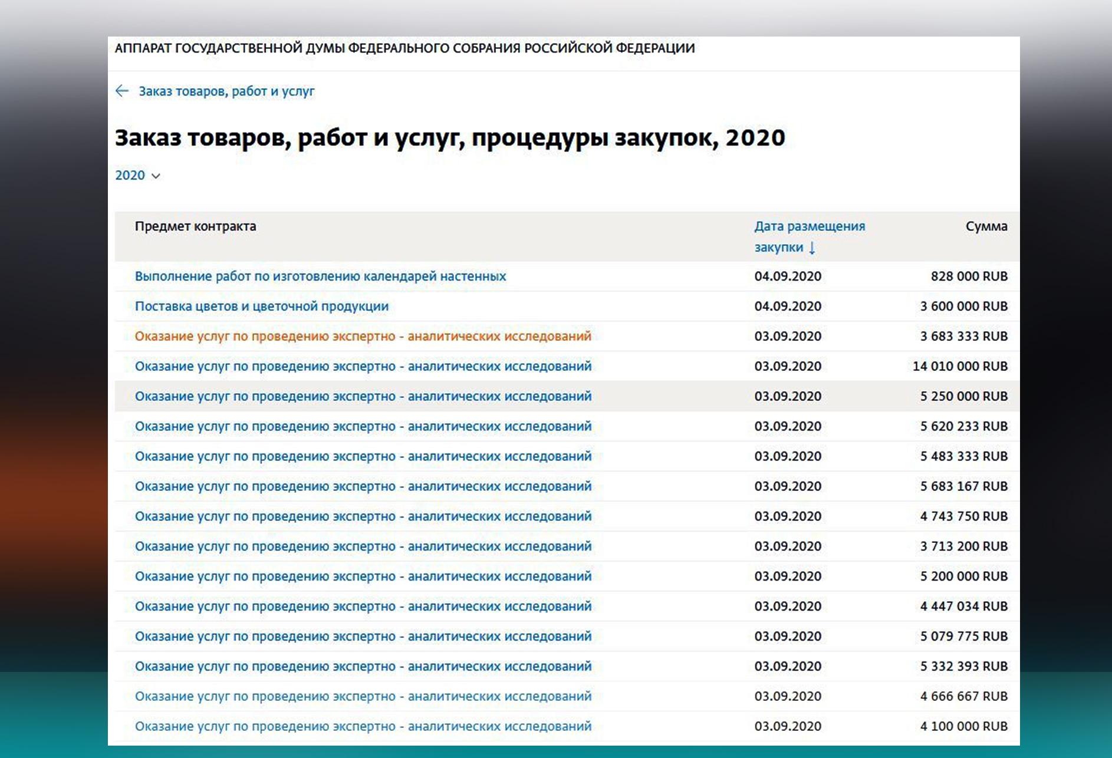Open the Заказ товаров, работ и услуг link
1112x758 pixels.
pos(226,91)
